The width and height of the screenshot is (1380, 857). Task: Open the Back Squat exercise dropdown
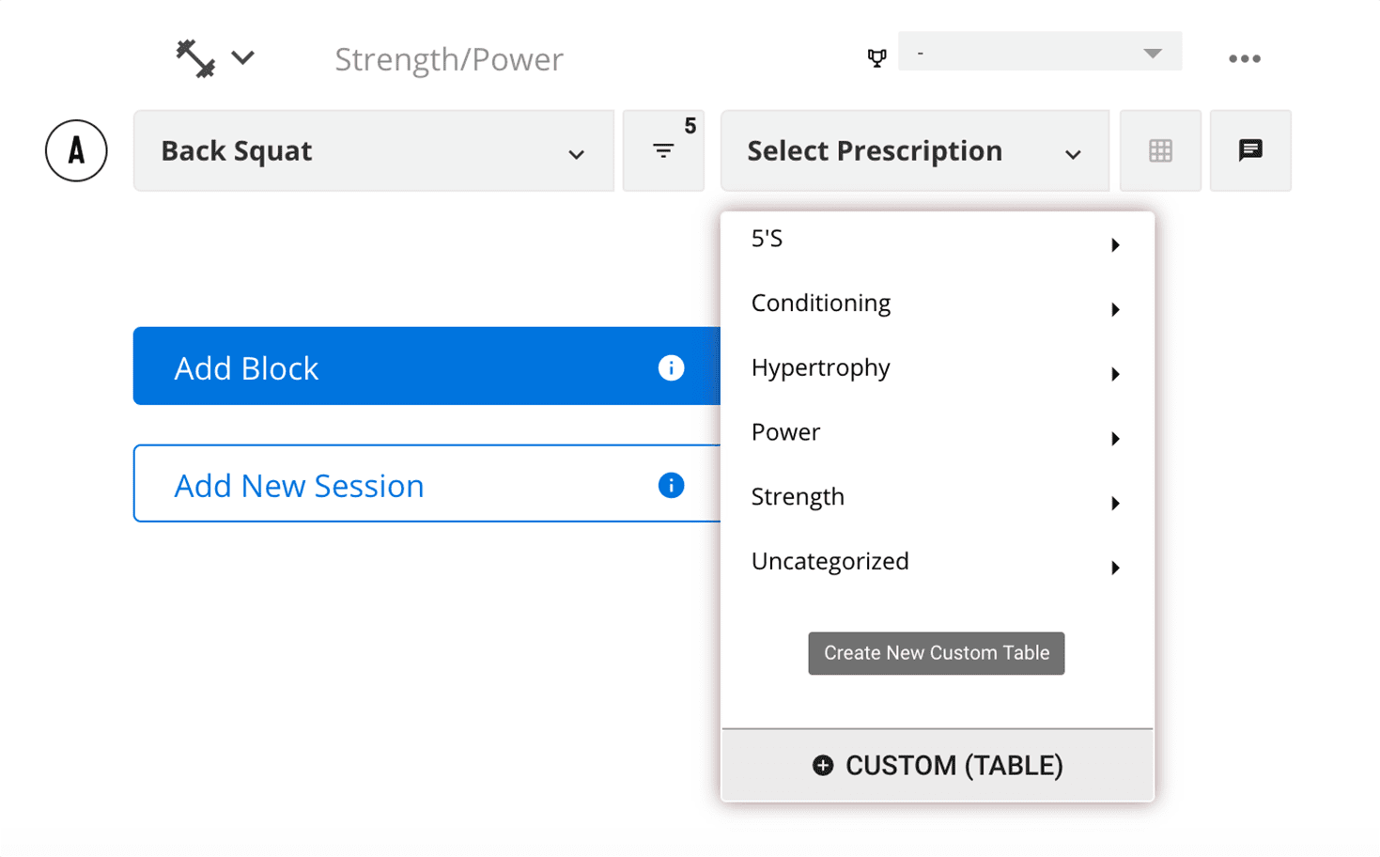[374, 150]
